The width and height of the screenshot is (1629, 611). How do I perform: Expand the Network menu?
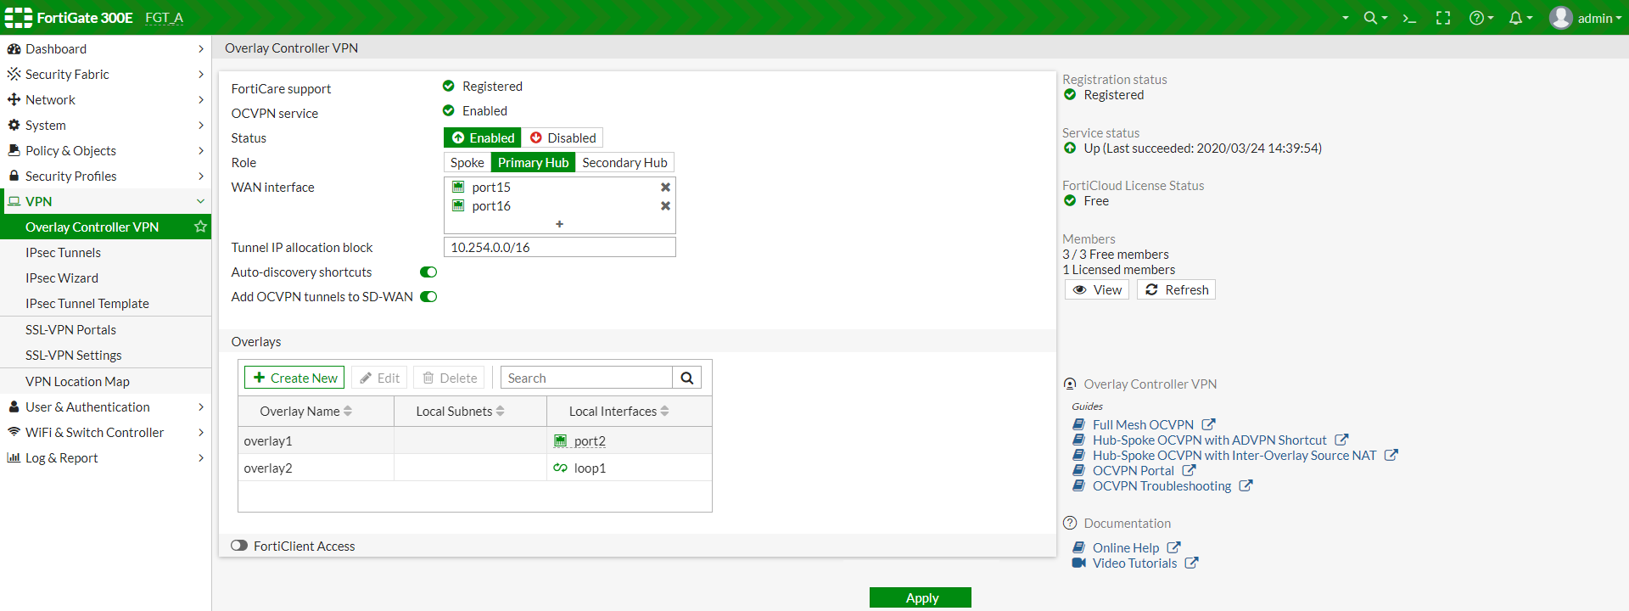pyautogui.click(x=105, y=99)
